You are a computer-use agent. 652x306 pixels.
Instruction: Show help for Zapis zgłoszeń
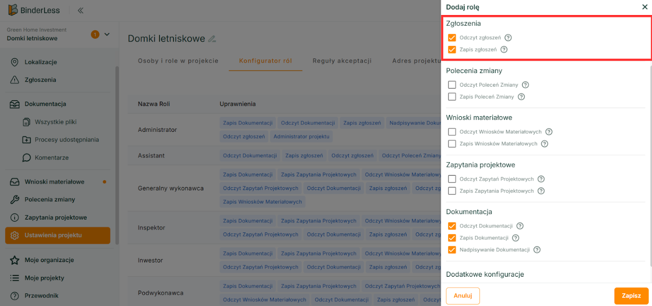click(x=504, y=50)
